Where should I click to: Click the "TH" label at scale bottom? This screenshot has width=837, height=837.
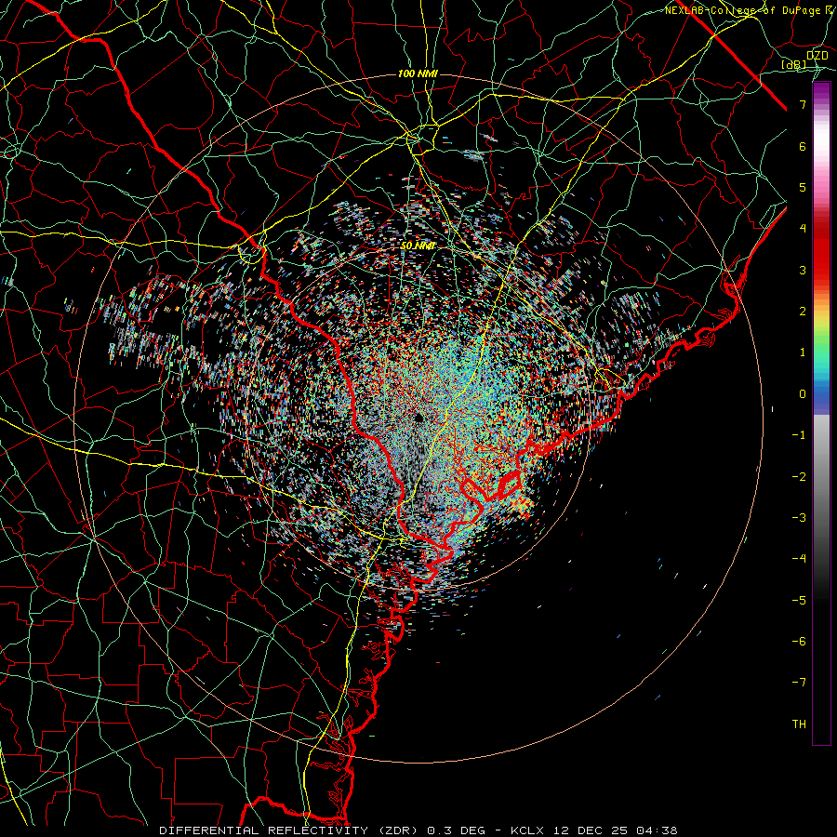pos(799,724)
